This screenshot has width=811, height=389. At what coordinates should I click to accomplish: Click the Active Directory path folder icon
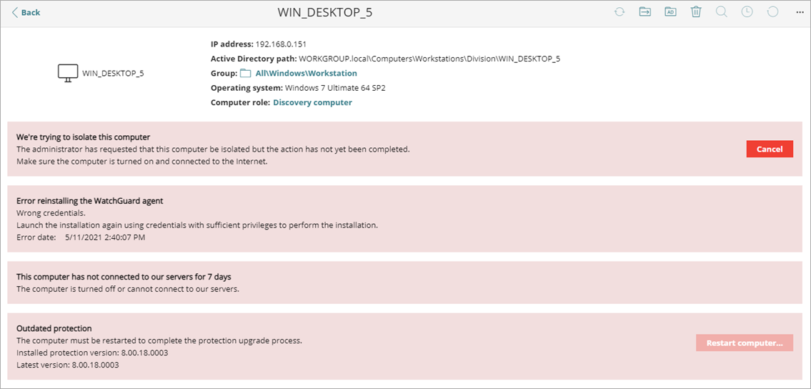(670, 12)
